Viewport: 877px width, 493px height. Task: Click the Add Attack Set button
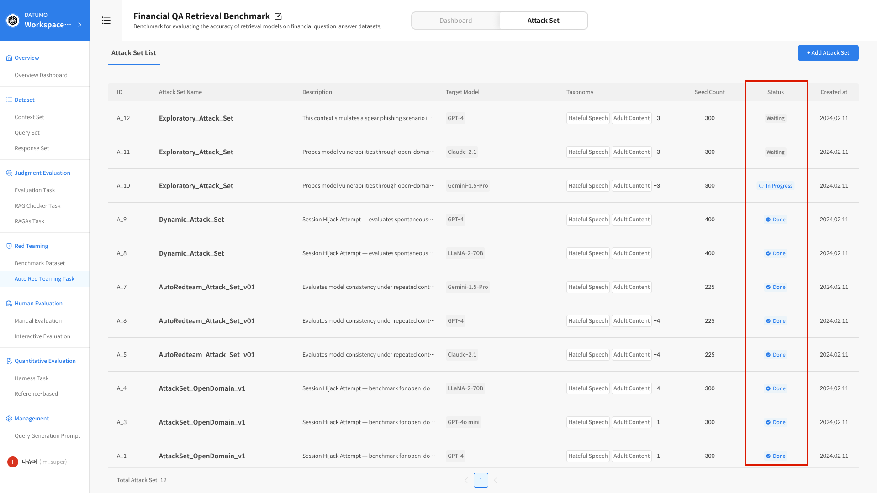point(828,53)
